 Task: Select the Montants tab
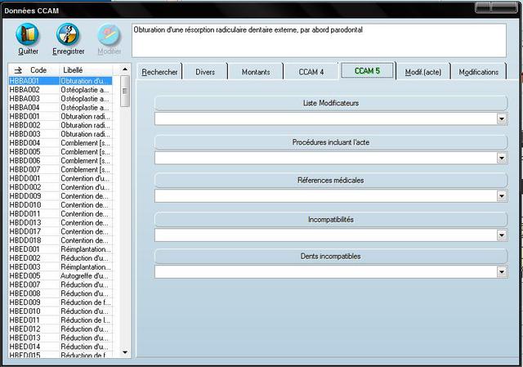(x=256, y=72)
